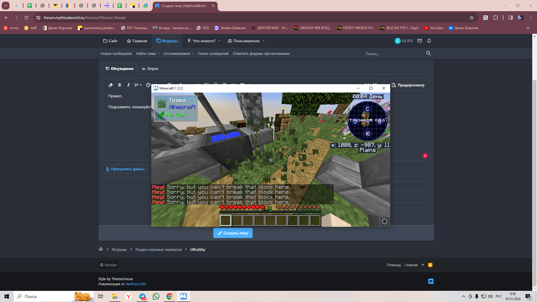The image size is (537, 302).
Task: Open the Windows Start menu
Action: [x=7, y=296]
